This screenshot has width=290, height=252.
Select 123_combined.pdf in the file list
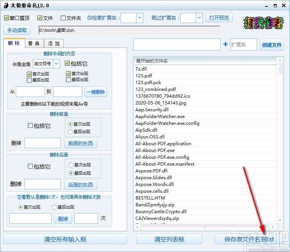[155, 89]
